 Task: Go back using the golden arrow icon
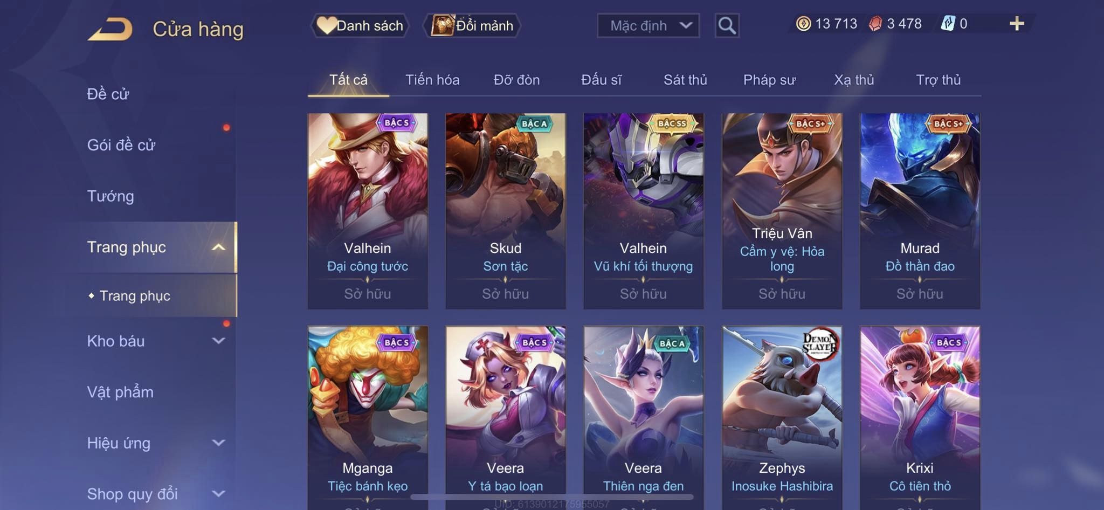(110, 29)
